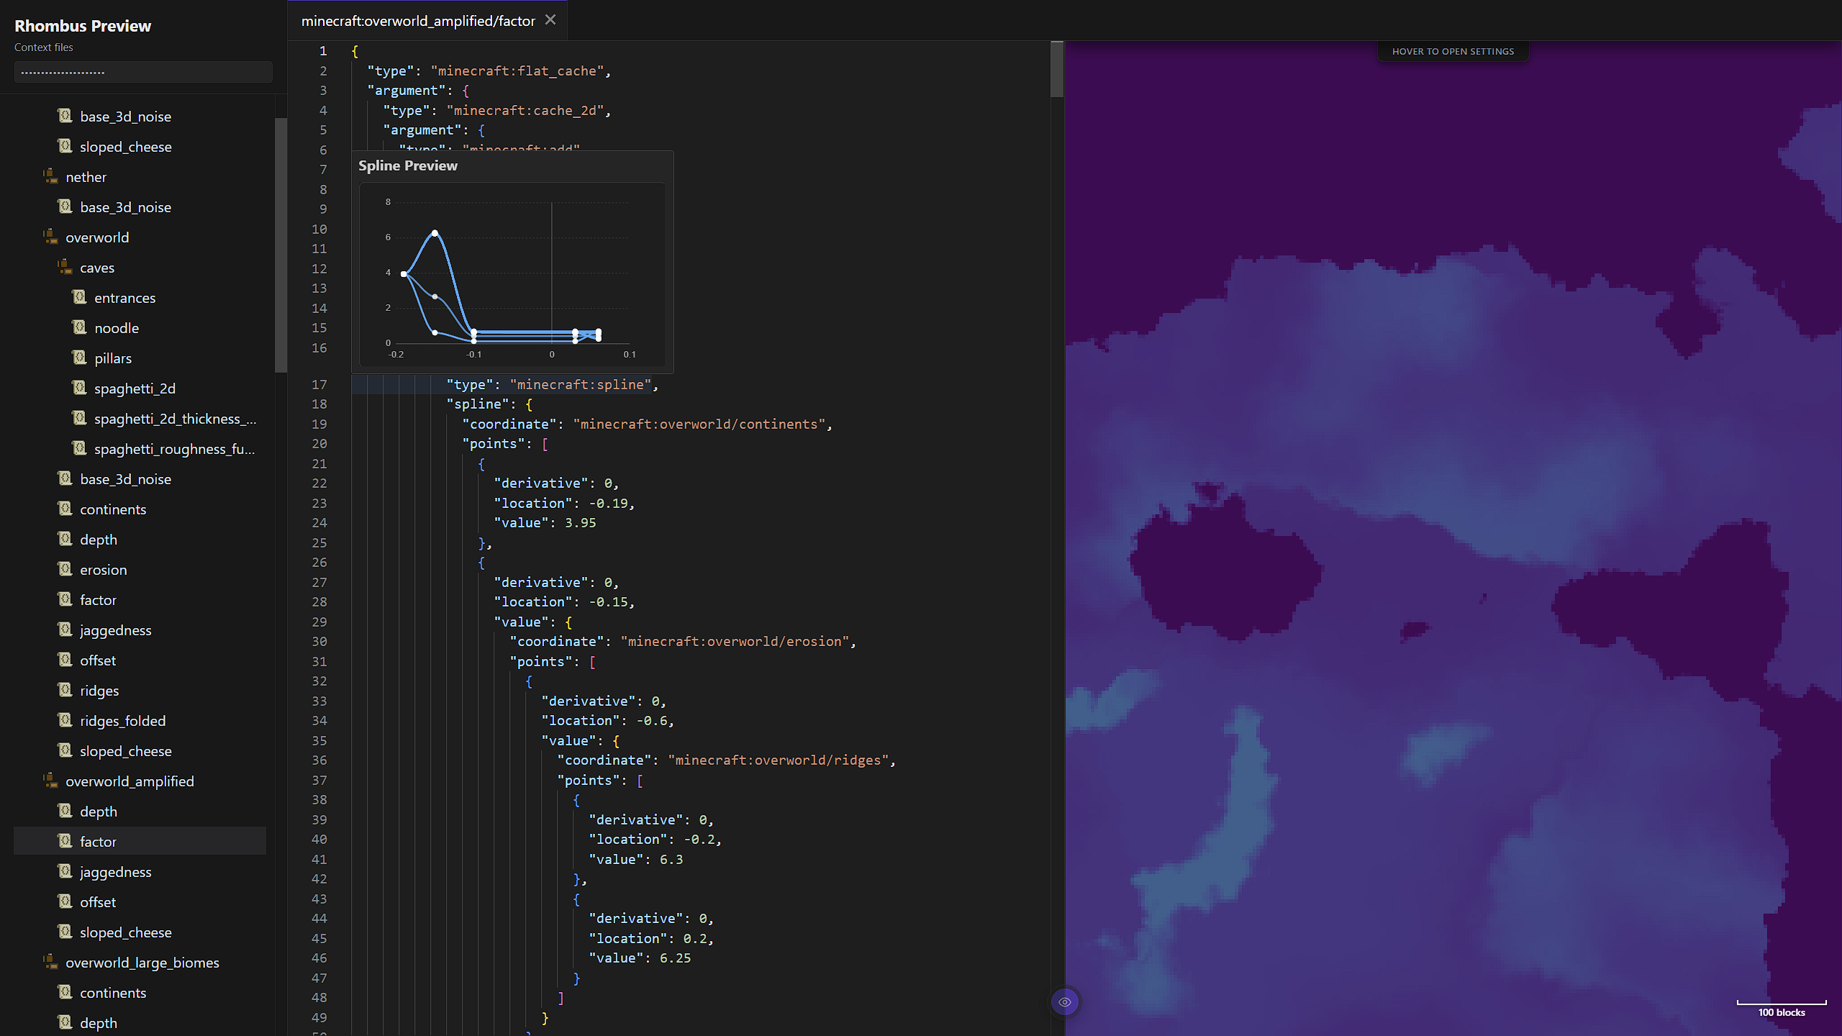Click the "Spline Preview" heading

408,165
